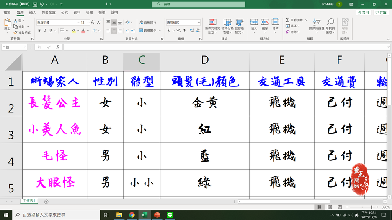The image size is (392, 220).
Task: Open the font name dropdown
Action: (78, 23)
